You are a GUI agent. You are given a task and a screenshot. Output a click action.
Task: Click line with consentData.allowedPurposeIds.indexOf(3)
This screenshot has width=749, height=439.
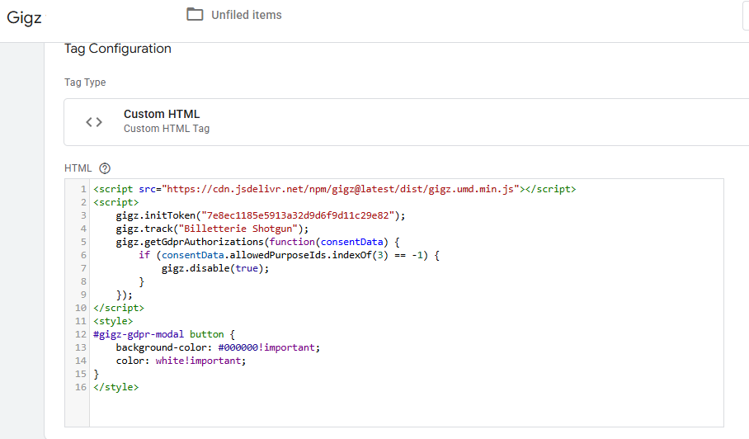[x=289, y=255]
